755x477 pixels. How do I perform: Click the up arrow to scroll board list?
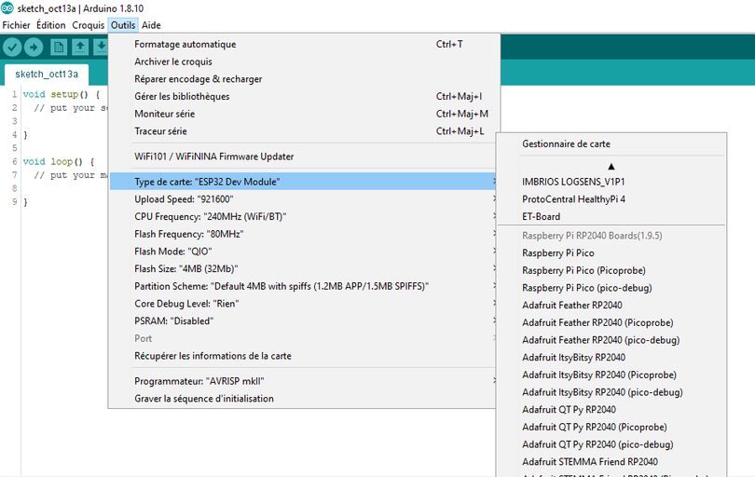(x=611, y=166)
